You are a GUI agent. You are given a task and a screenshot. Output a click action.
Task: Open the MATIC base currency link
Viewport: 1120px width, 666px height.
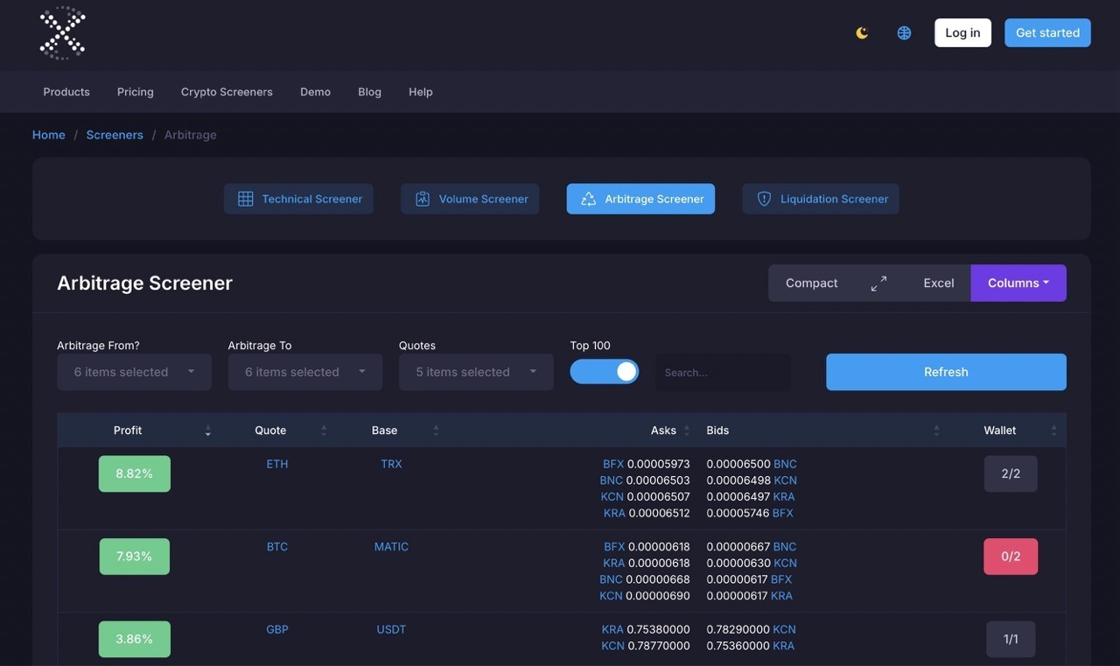click(x=391, y=547)
